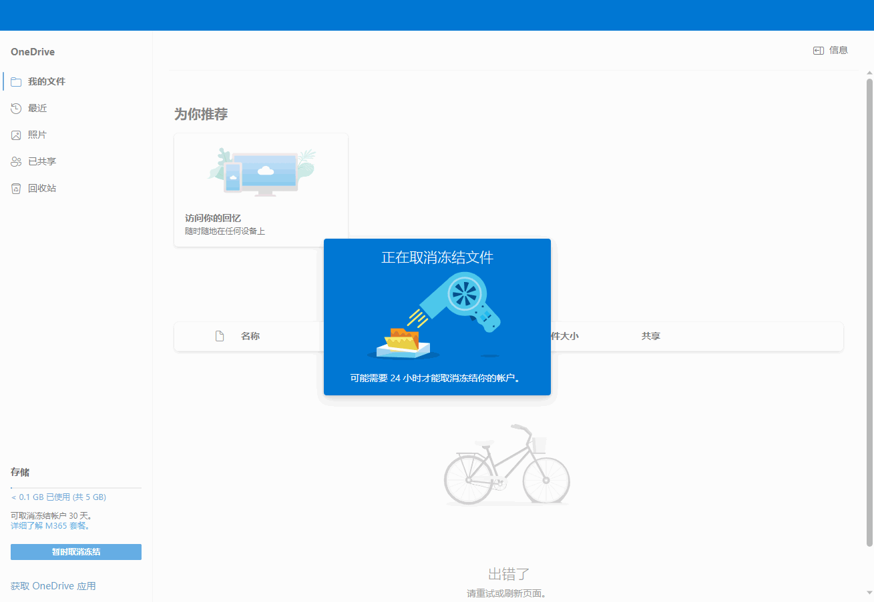874x602 pixels.
Task: Click the storage usage progress bar
Action: pyautogui.click(x=75, y=488)
